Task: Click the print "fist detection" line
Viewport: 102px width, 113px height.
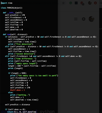Action: pos(21,44)
